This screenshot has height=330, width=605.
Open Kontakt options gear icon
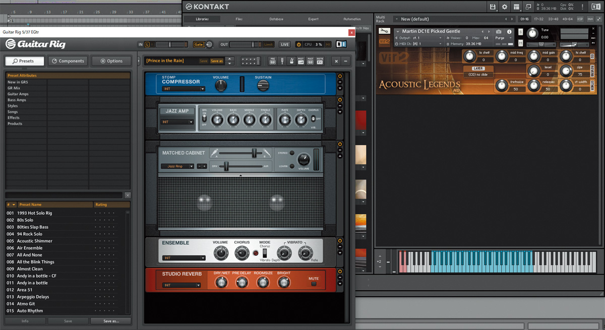(505, 7)
